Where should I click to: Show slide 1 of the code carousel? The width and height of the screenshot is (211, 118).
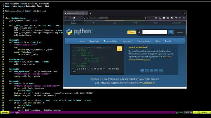click(x=142, y=71)
